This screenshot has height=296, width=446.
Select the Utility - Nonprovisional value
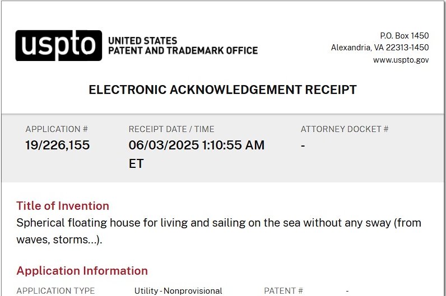178,291
